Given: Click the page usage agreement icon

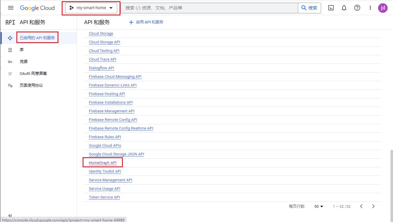Looking at the screenshot, I should [10, 85].
